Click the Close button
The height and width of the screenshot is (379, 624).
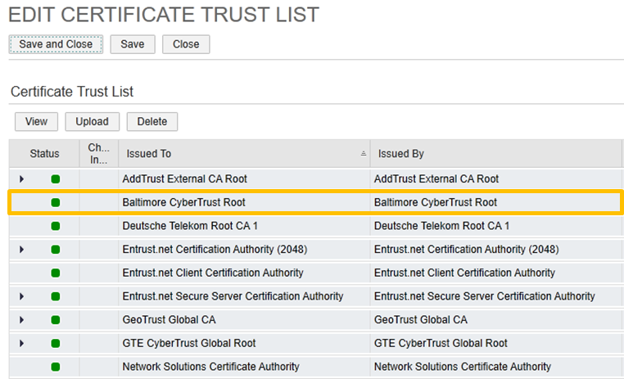(186, 44)
